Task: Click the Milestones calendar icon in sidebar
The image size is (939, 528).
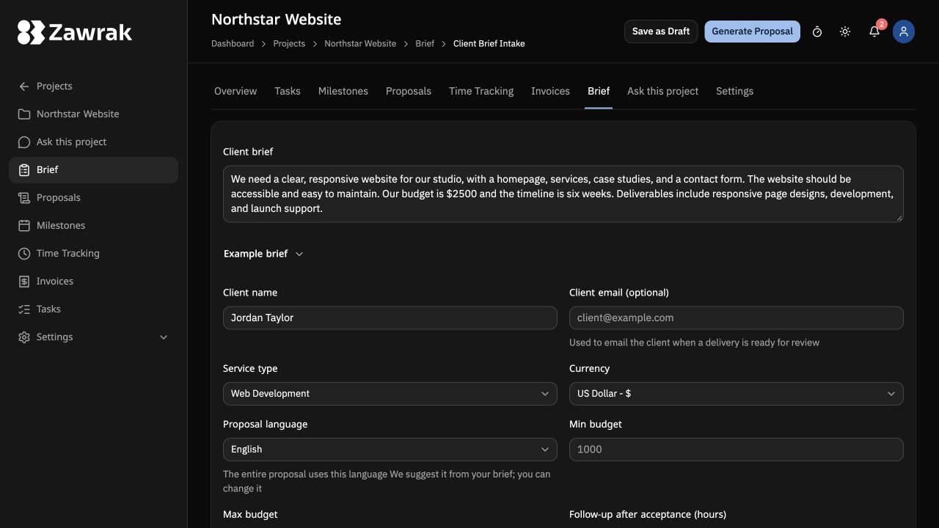Action: [24, 226]
